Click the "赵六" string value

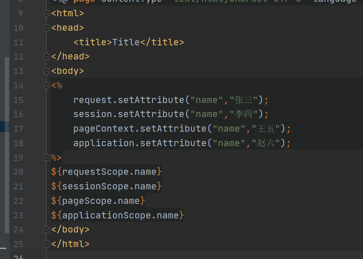(x=266, y=143)
